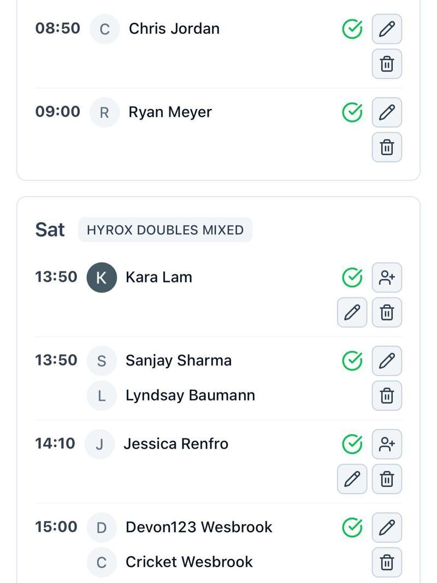Viewport: 437px width, 583px height.
Task: Edit Jessica Renfro's 14:10 entry
Action: [352, 479]
